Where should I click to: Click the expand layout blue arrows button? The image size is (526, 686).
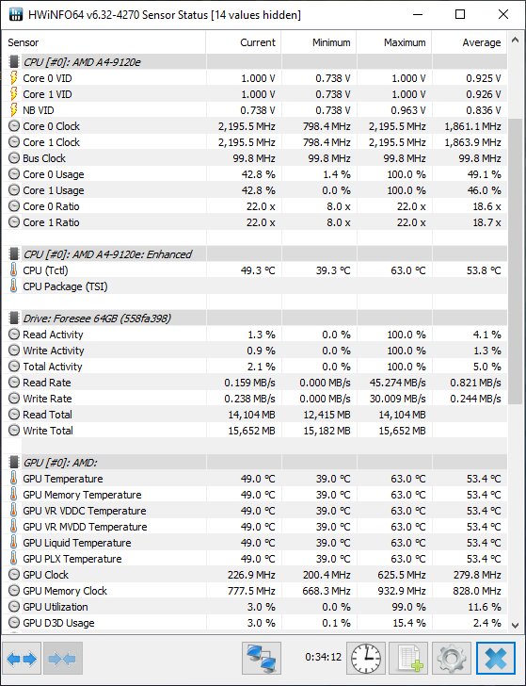pos(22,659)
